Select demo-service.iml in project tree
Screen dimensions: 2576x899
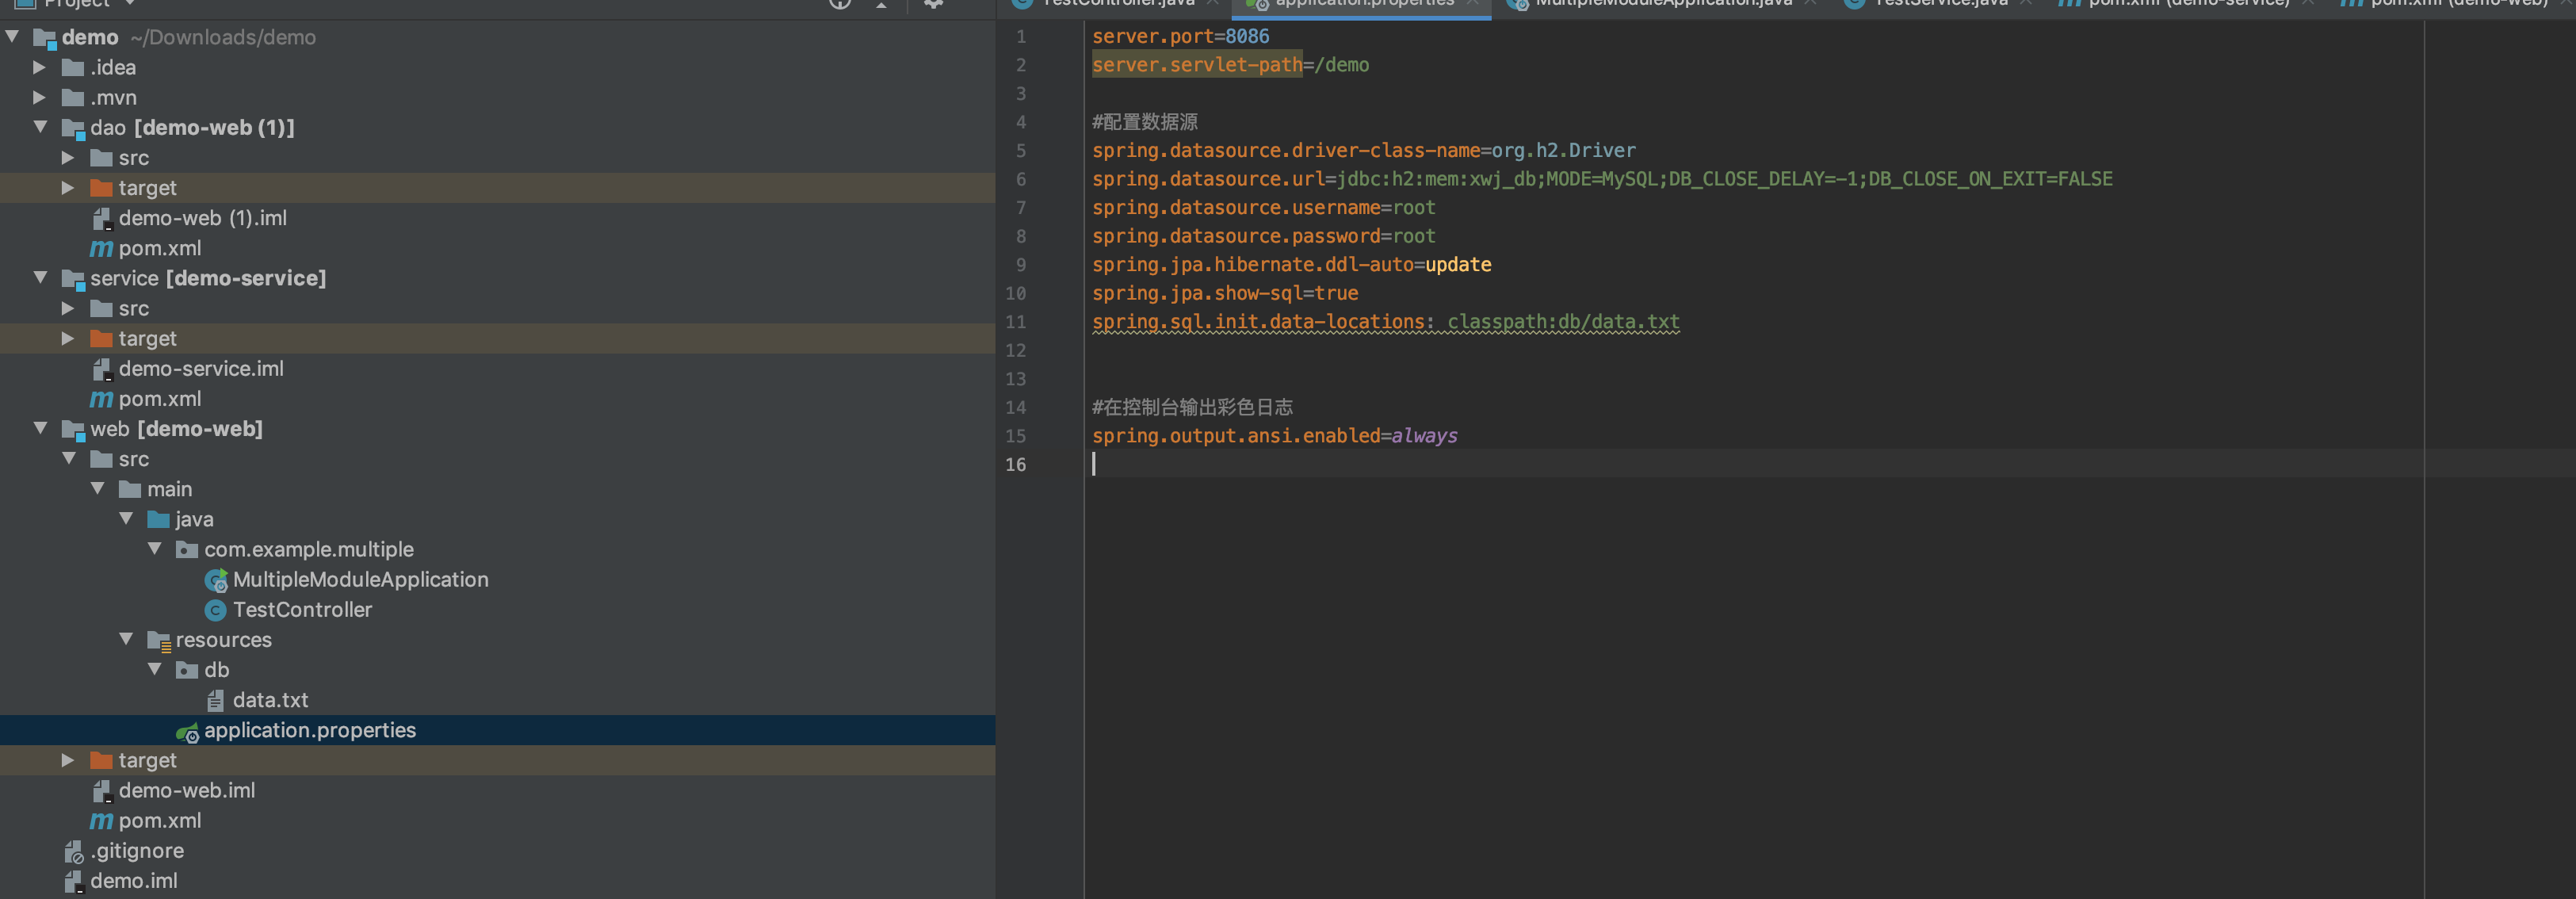(x=200, y=369)
